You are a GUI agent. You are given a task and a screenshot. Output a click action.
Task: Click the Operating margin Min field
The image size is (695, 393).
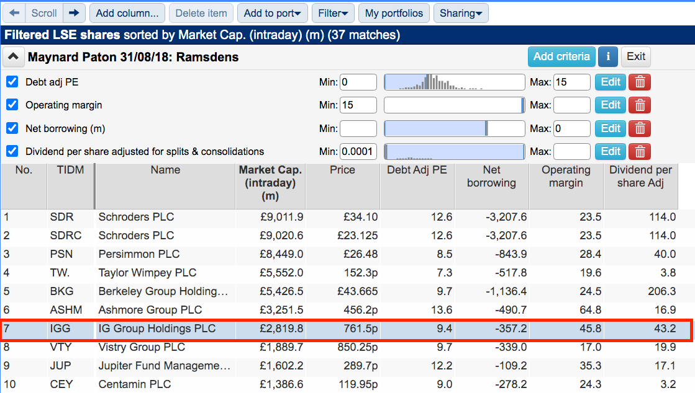pos(358,105)
